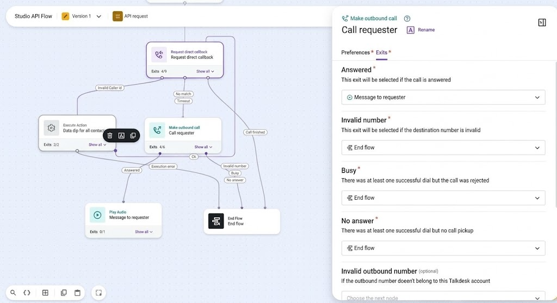Select the End Flow black icon node
Screen dimensions: 557x303
pos(216,221)
